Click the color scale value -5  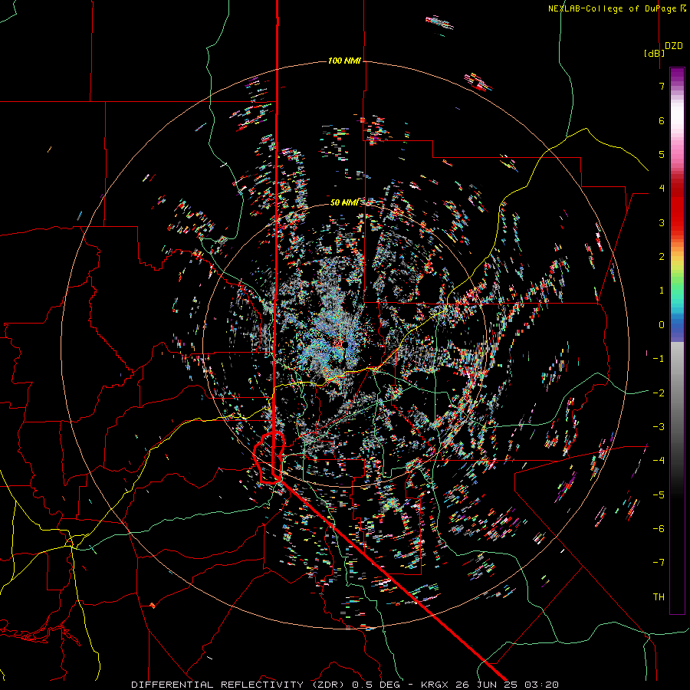click(x=659, y=495)
